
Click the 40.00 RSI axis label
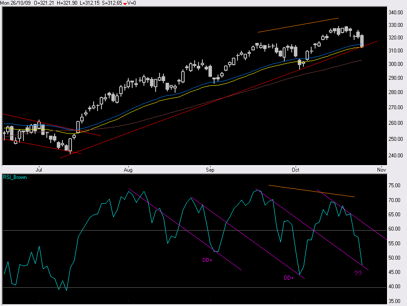393,287
